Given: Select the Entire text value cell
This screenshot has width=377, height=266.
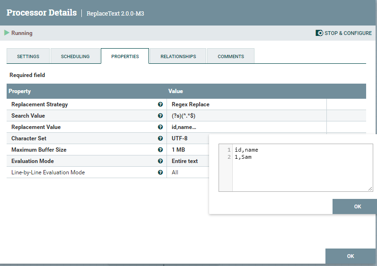Looking at the screenshot, I should point(188,161).
